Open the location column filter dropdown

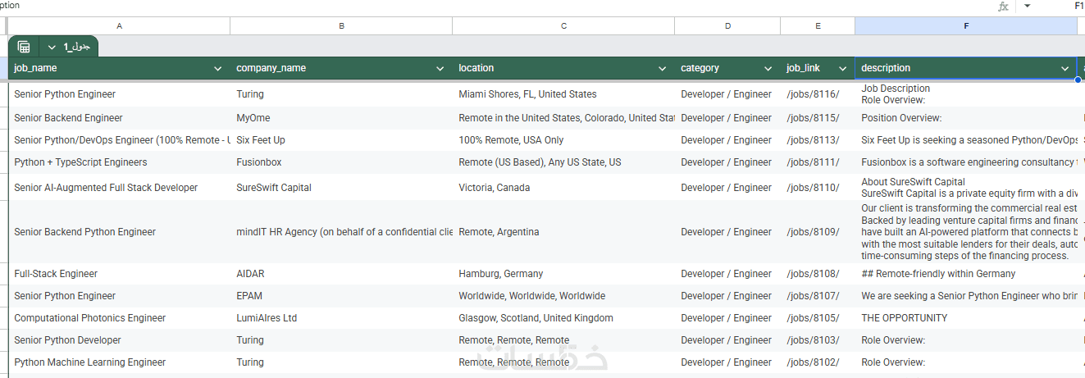tap(663, 68)
